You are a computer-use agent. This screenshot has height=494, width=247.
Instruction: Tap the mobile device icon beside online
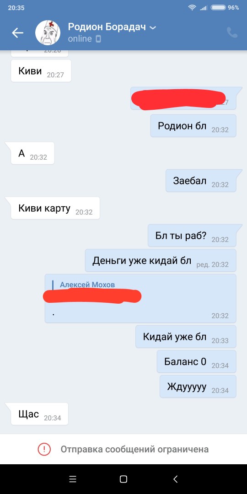click(98, 39)
